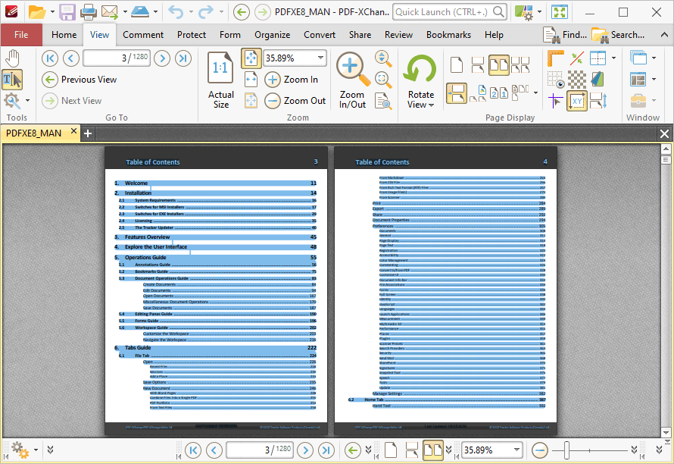Click the Open folder icon

pyautogui.click(x=37, y=12)
